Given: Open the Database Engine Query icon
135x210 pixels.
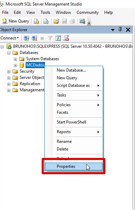Looking at the screenshot, I should click(36, 21).
